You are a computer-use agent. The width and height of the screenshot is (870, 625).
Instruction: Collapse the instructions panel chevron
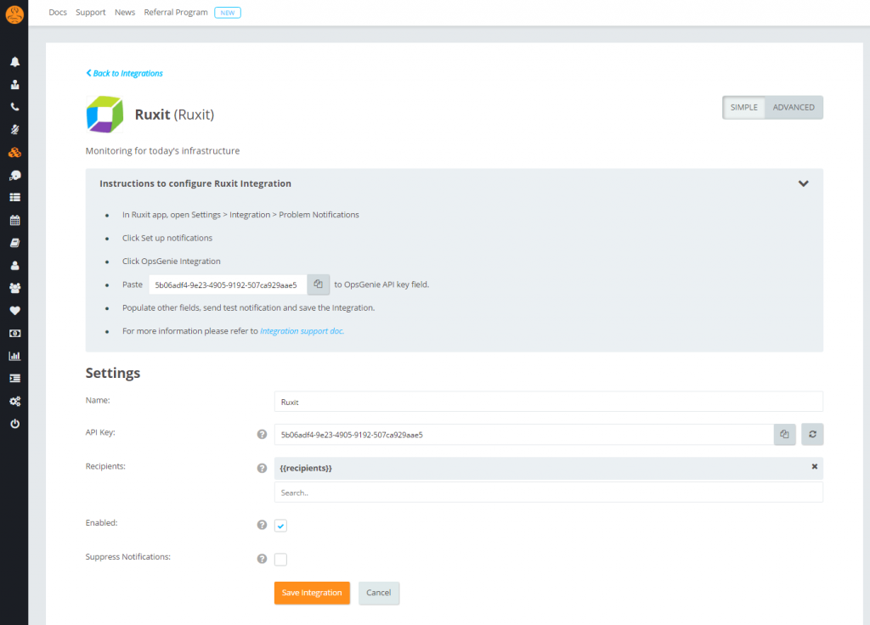pyautogui.click(x=803, y=183)
